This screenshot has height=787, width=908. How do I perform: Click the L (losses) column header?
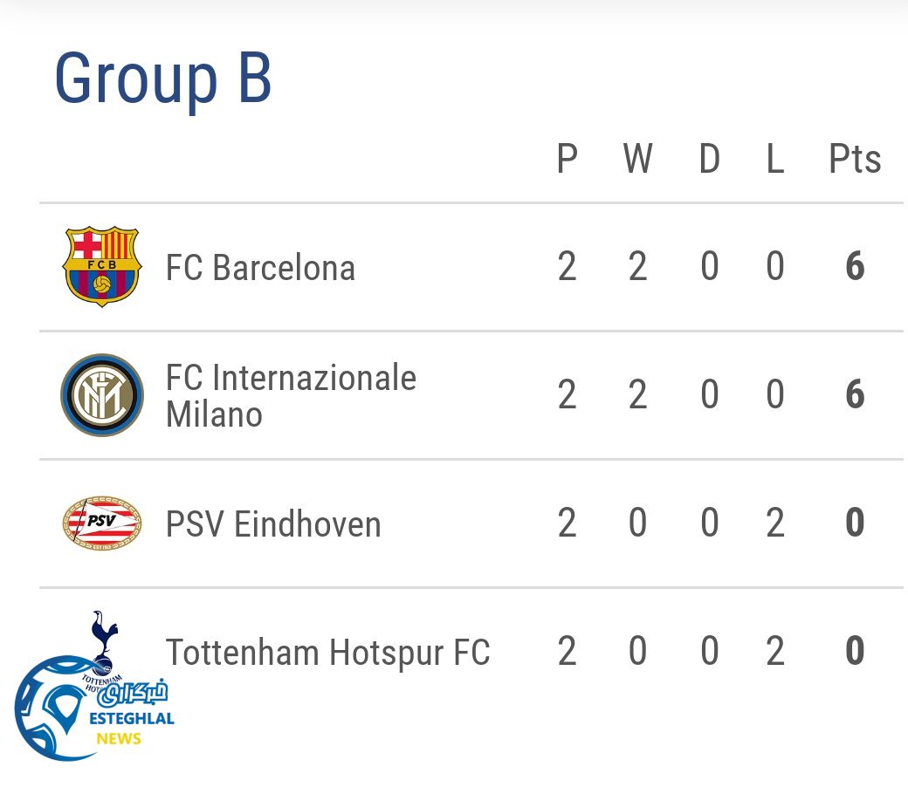(774, 160)
